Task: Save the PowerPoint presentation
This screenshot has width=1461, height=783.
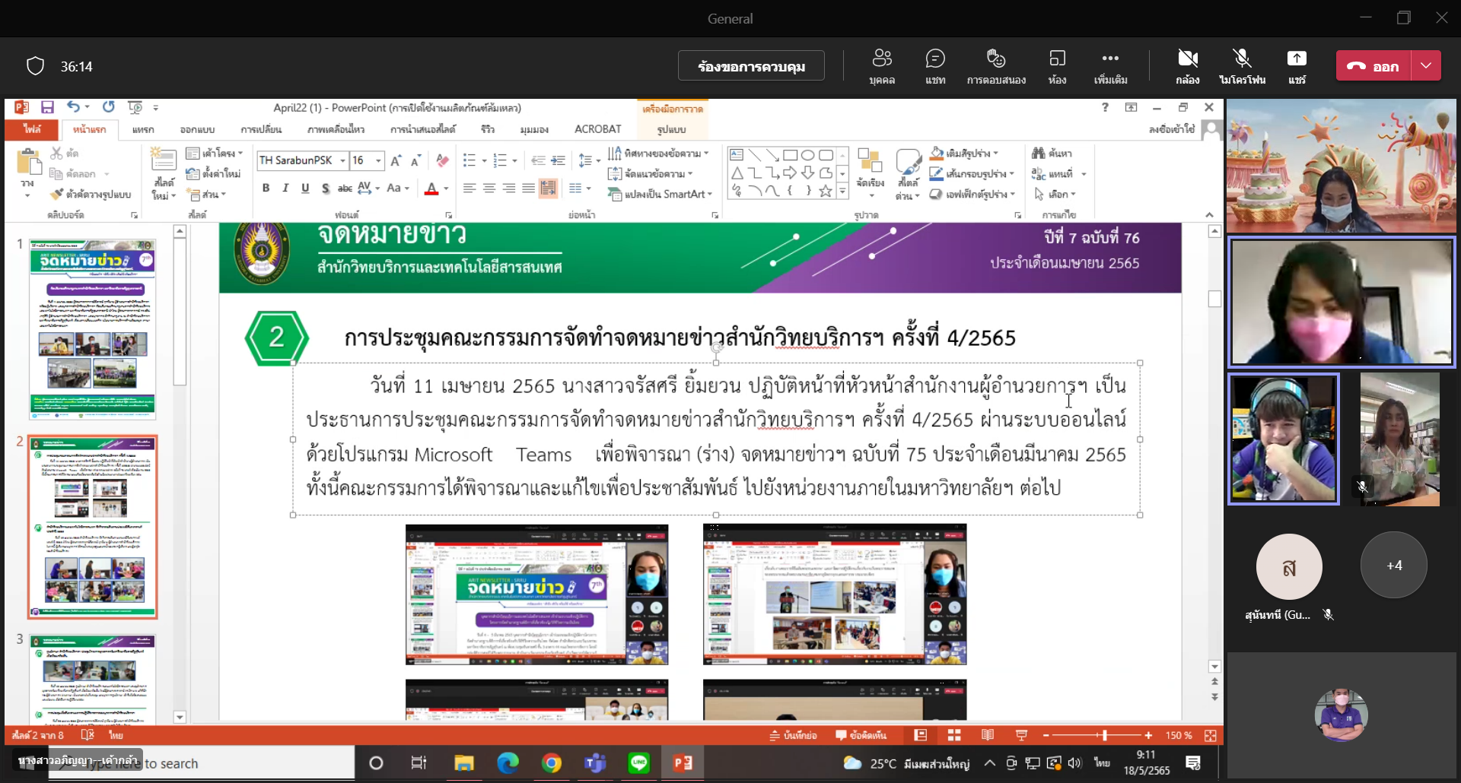Action: pos(47,107)
